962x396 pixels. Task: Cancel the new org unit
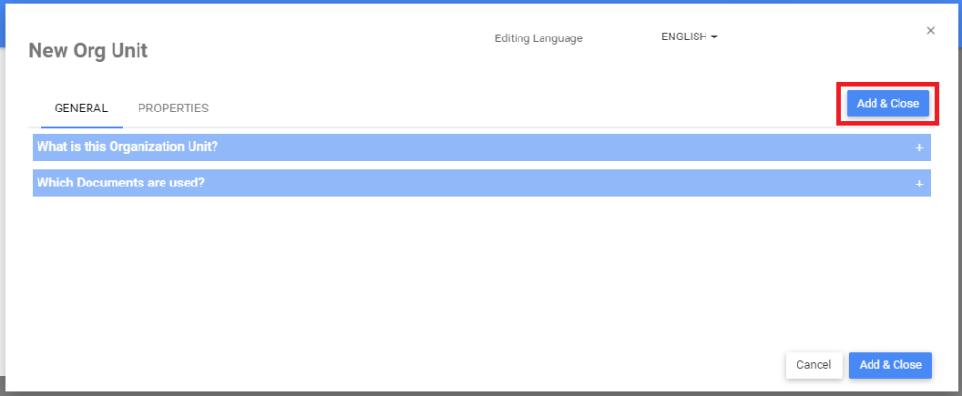click(x=814, y=365)
